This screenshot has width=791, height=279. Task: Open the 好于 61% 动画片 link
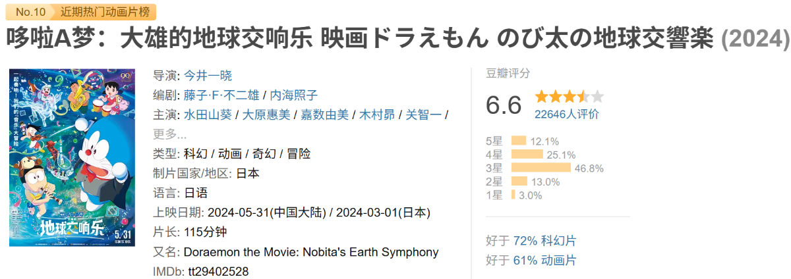tap(531, 261)
